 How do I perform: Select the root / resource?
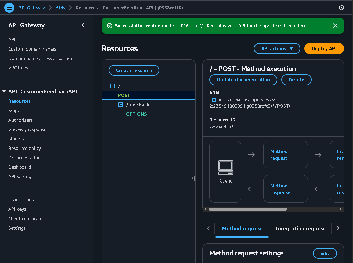tap(119, 86)
